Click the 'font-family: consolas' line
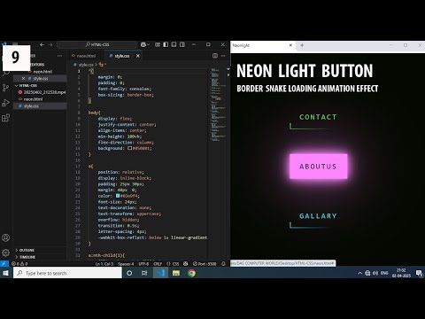The width and height of the screenshot is (425, 319). 125,89
